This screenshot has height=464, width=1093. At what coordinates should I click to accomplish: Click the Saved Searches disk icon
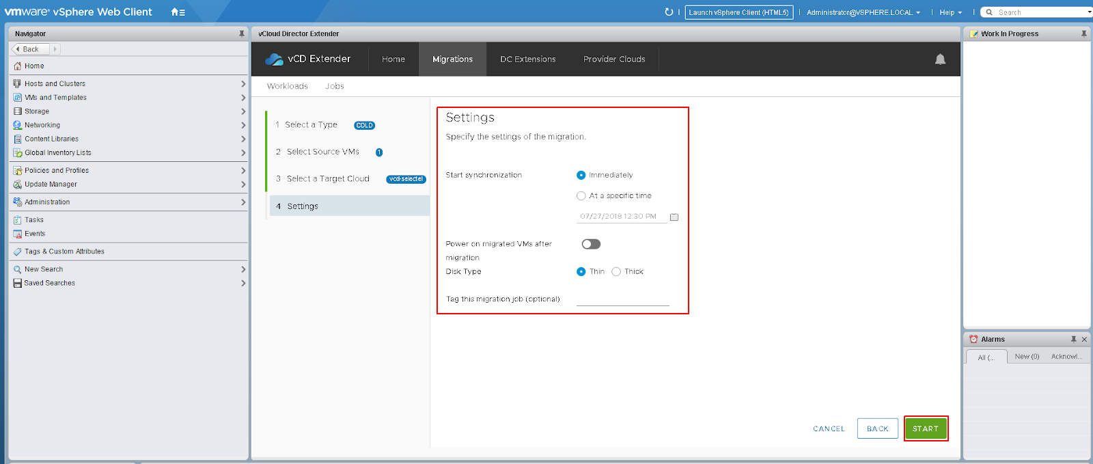[18, 283]
